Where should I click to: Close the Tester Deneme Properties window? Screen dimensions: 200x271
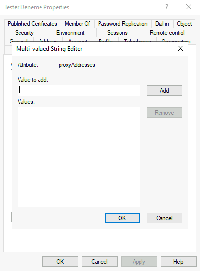(189, 7)
